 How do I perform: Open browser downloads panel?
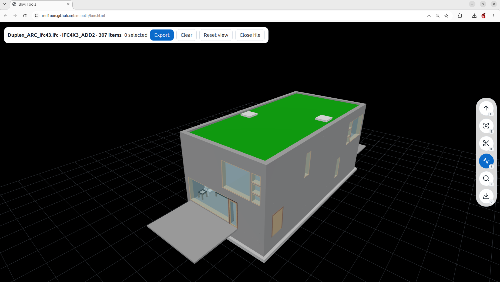click(474, 16)
